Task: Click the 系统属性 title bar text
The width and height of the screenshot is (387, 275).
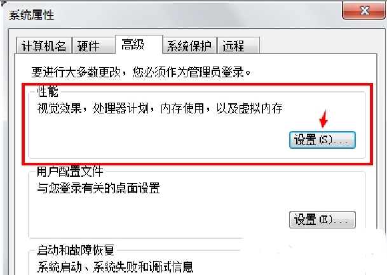Action: coord(32,15)
